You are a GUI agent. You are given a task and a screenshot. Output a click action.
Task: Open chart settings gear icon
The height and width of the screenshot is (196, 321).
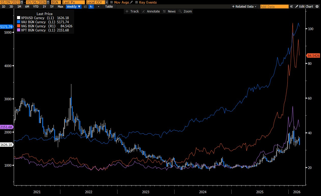click(x=317, y=7)
